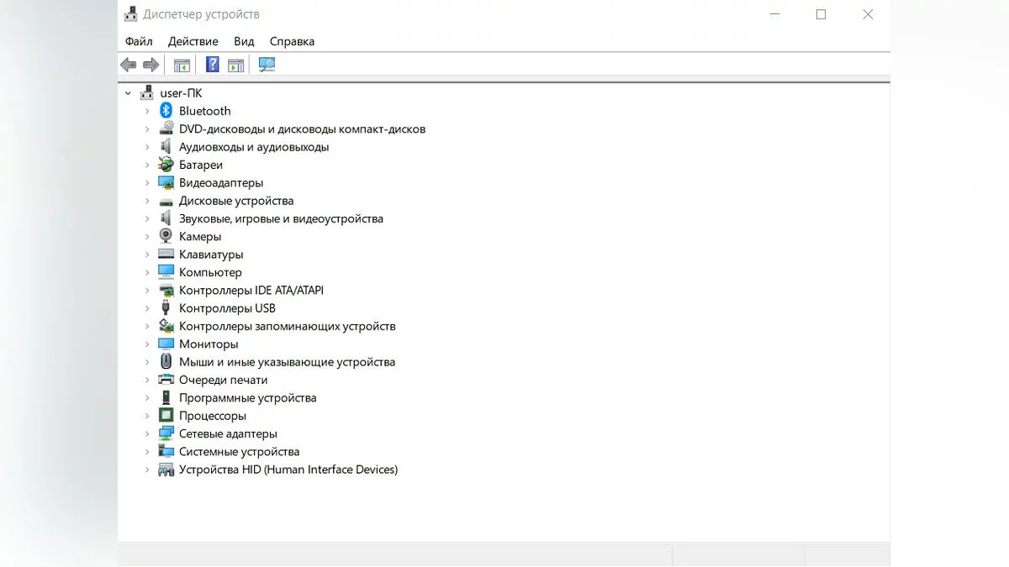Click the Сетевые адаптеры network icon
Screen dimensions: 1009x567
point(166,433)
